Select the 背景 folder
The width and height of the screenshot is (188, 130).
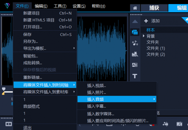151,36
